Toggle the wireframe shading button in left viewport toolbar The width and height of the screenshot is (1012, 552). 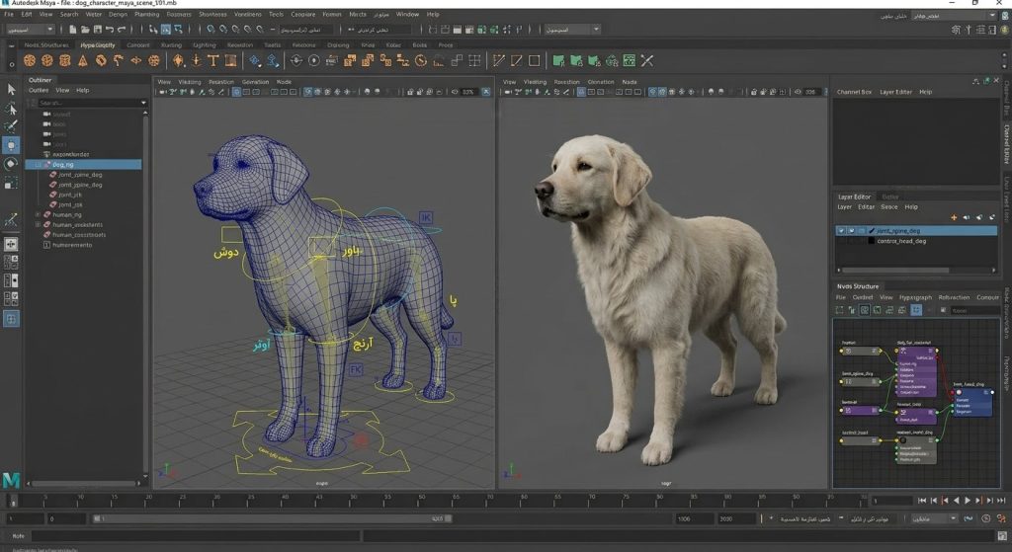coord(237,92)
